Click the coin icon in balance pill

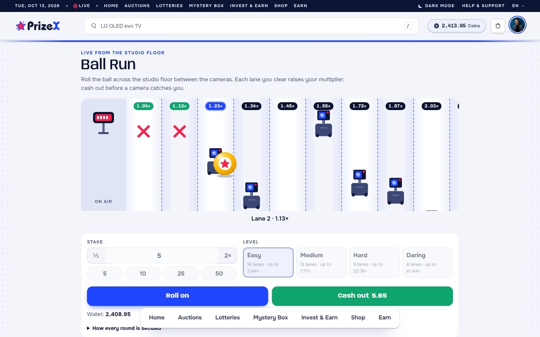(436, 26)
